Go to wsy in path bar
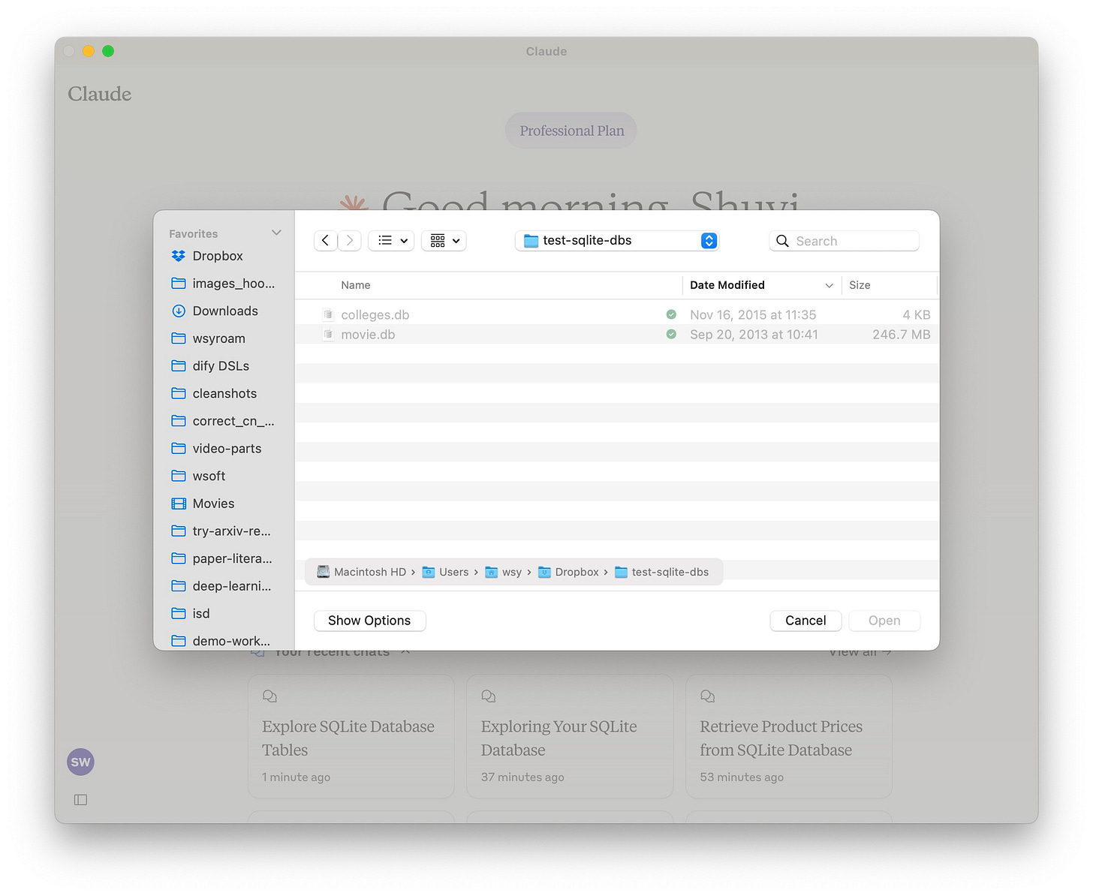This screenshot has width=1093, height=896. point(504,572)
